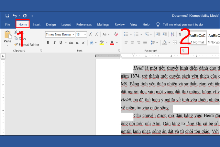Decrease the paragraph indent
This screenshot has height=147, width=220.
click(x=158, y=34)
